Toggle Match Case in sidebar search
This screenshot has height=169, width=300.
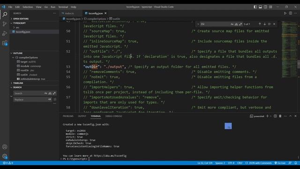45,93
